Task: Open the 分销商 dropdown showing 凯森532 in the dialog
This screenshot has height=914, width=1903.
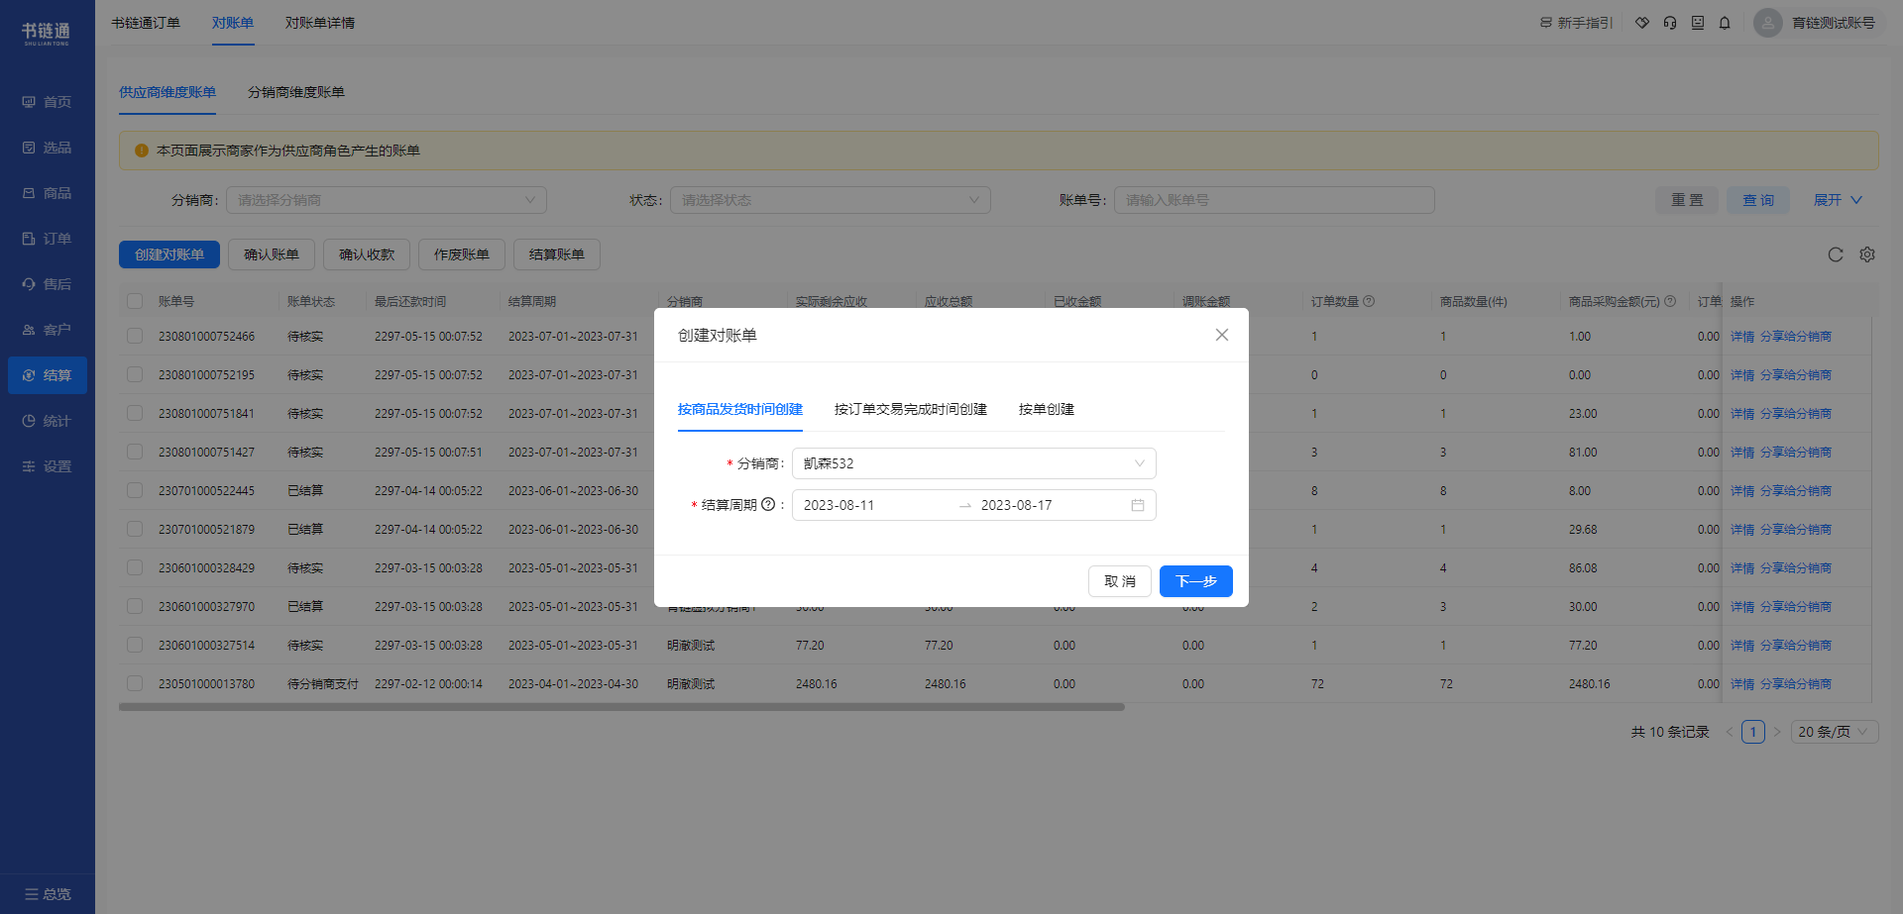Action: click(974, 463)
